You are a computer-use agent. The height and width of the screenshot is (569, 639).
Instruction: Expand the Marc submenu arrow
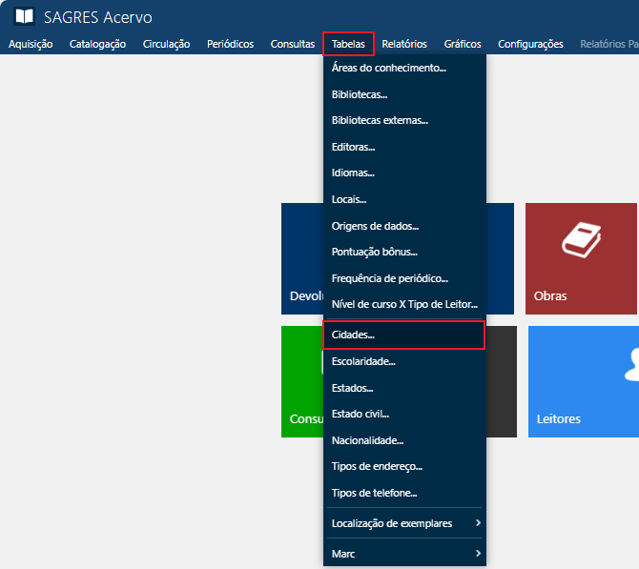[x=478, y=553]
